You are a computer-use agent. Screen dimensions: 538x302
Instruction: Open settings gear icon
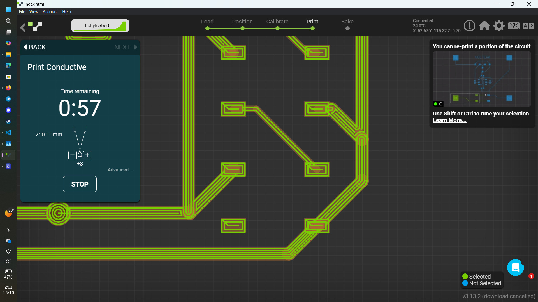(x=499, y=26)
